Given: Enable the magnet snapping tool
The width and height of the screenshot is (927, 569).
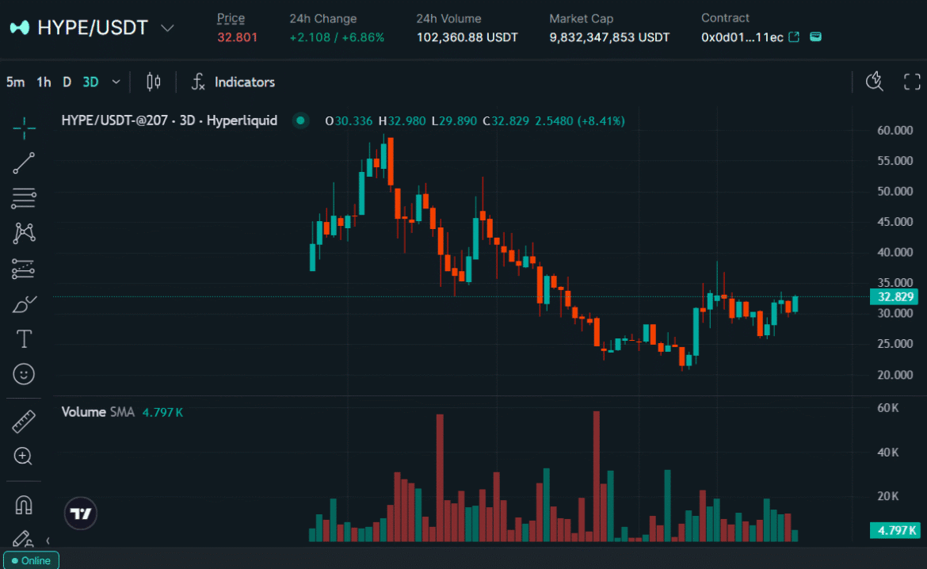Looking at the screenshot, I should coord(23,505).
